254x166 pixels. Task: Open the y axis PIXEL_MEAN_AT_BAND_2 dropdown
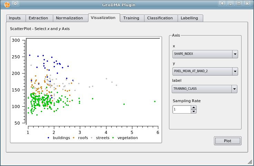coord(235,71)
